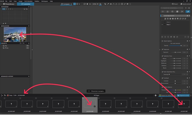Viewport: 192px width, 115px height.
Task: Open the Light corrections palette tab
Action: pyautogui.click(x=163, y=12)
